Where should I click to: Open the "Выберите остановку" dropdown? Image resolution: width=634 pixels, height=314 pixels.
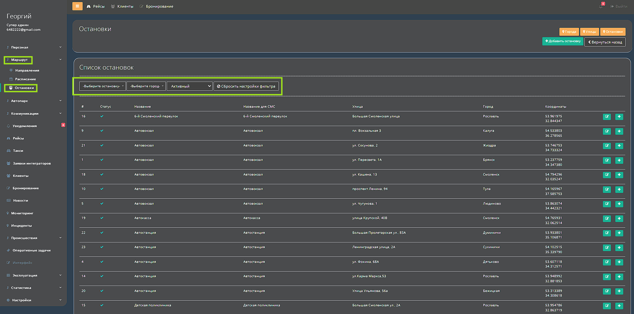pyautogui.click(x=102, y=86)
